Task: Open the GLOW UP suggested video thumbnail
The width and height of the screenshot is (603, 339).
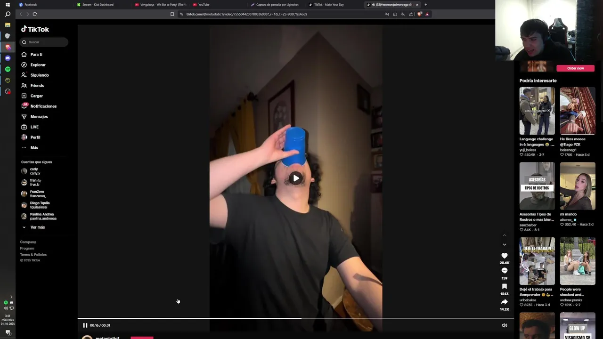Action: pyautogui.click(x=578, y=326)
